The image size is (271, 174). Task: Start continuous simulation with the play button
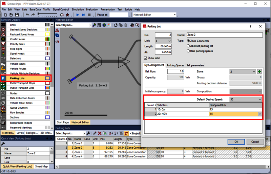78,15
